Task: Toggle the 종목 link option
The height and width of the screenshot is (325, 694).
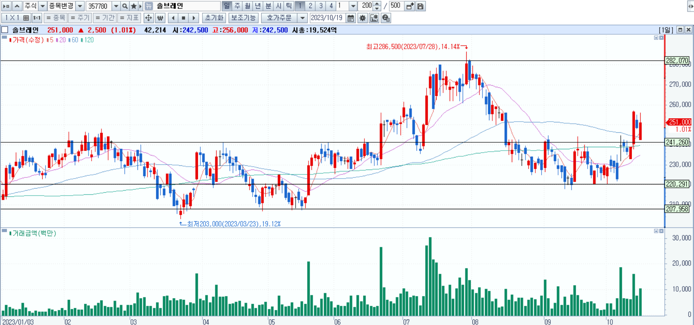Action: click(x=55, y=18)
